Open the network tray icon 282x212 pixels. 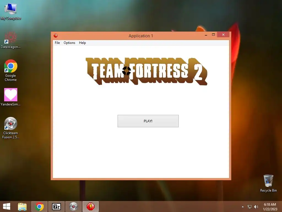[250, 206]
